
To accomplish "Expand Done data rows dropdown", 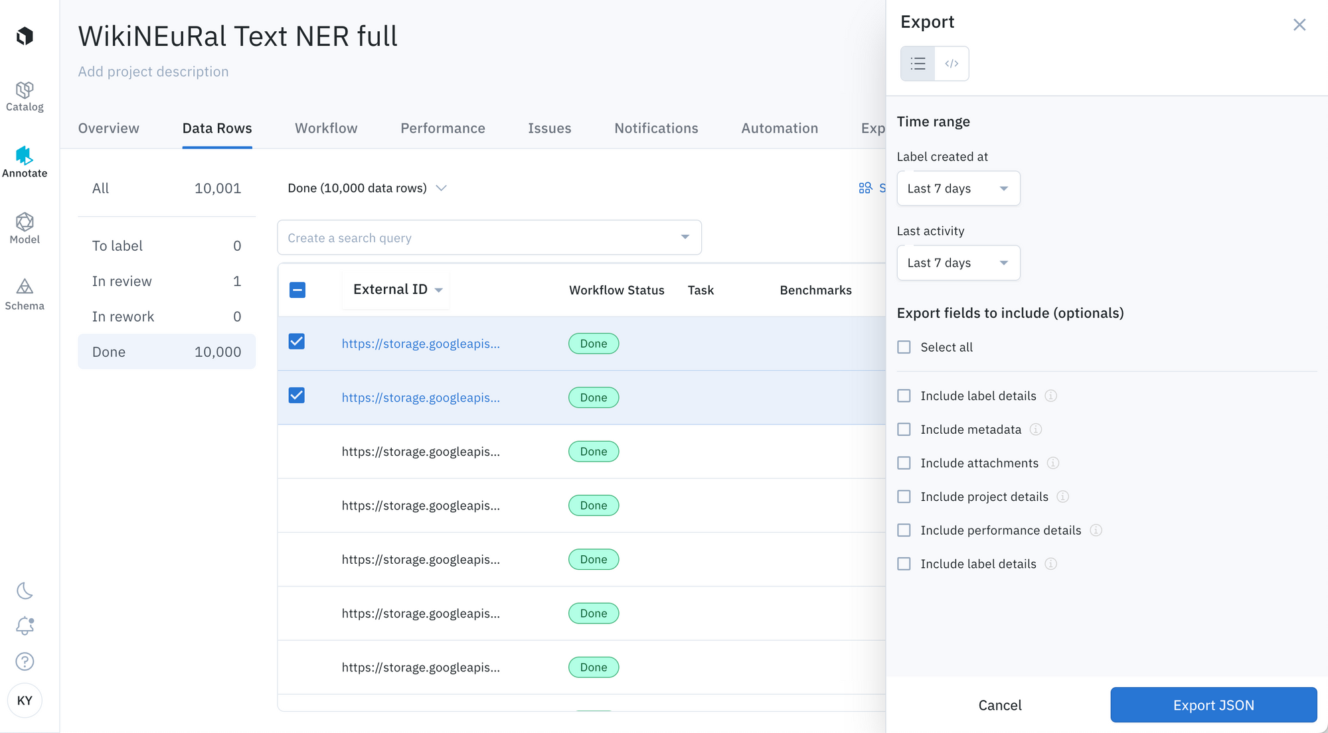I will [x=367, y=188].
